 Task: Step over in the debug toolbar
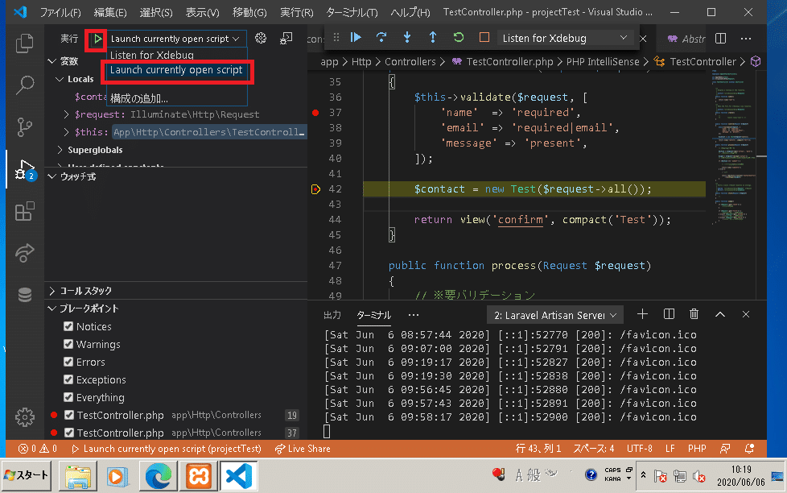coord(381,38)
